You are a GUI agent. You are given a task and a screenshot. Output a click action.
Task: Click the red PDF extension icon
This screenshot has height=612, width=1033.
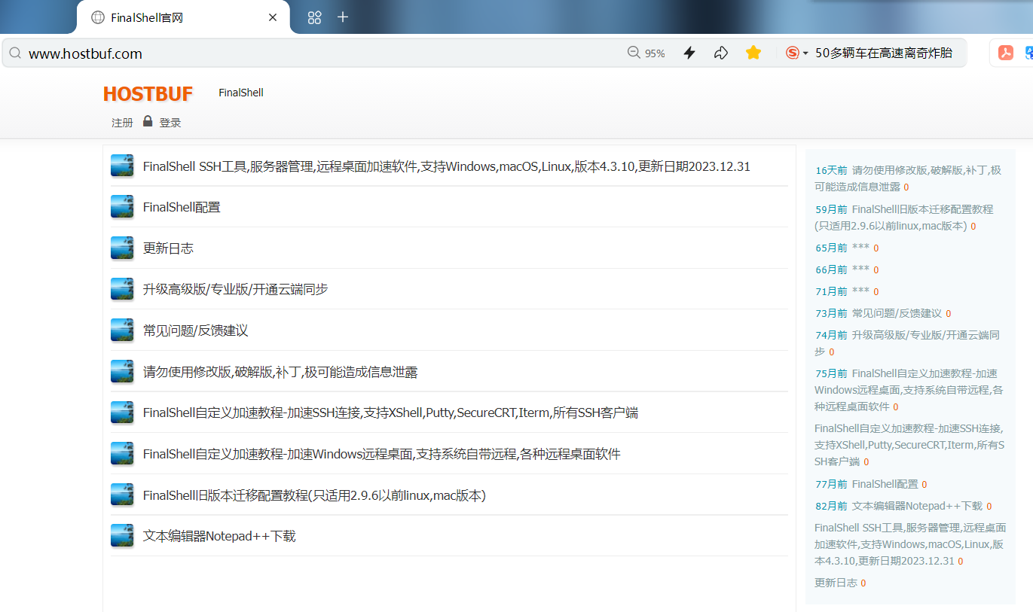pos(1006,53)
